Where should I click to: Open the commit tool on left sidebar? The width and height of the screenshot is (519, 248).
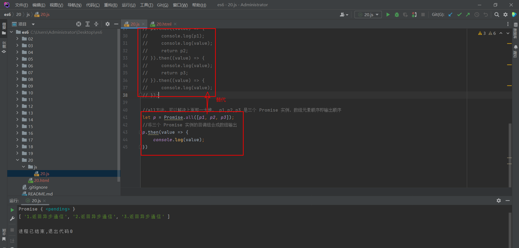click(x=4, y=47)
